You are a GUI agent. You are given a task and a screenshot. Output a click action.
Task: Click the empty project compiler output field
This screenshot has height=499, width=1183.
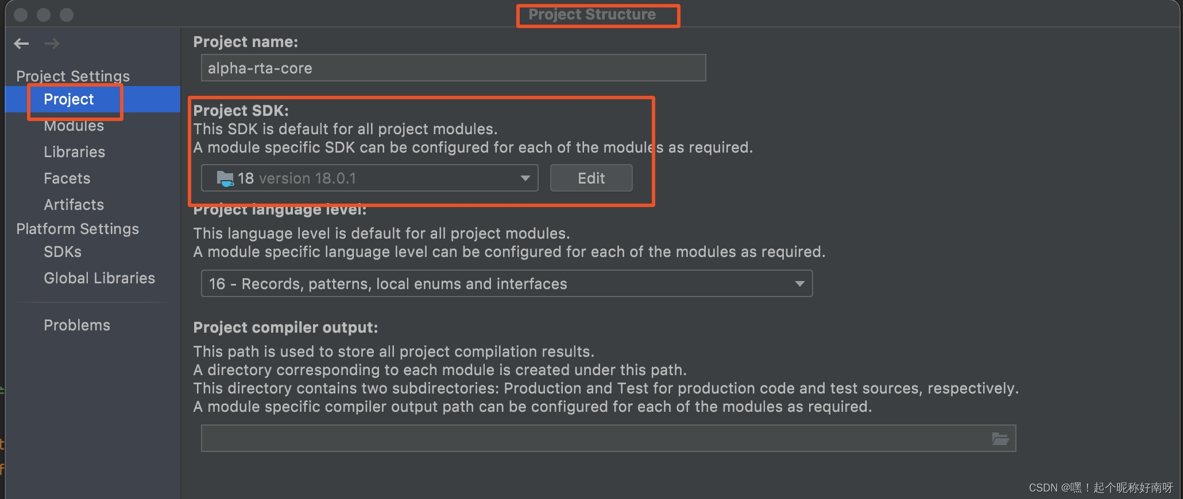click(574, 438)
